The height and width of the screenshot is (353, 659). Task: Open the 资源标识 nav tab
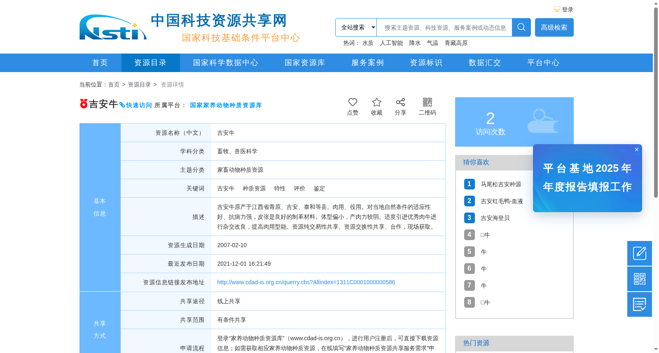pyautogui.click(x=426, y=63)
